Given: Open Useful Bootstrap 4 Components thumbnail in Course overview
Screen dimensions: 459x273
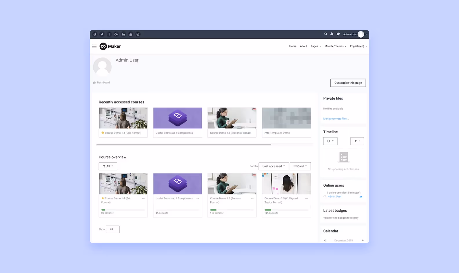Looking at the screenshot, I should (x=178, y=184).
